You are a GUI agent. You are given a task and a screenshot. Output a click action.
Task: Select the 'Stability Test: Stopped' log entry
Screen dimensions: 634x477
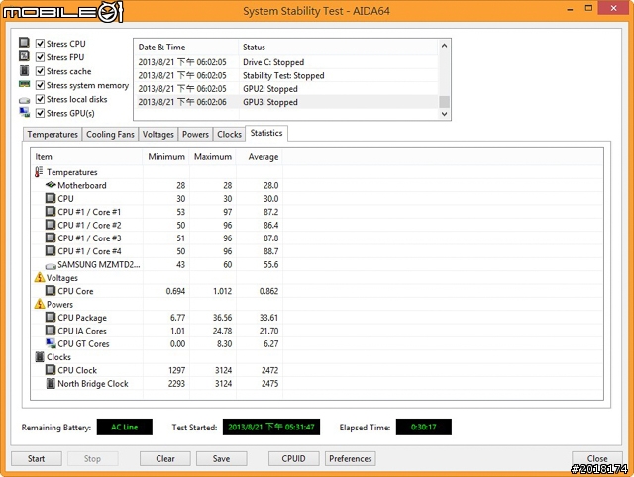286,75
